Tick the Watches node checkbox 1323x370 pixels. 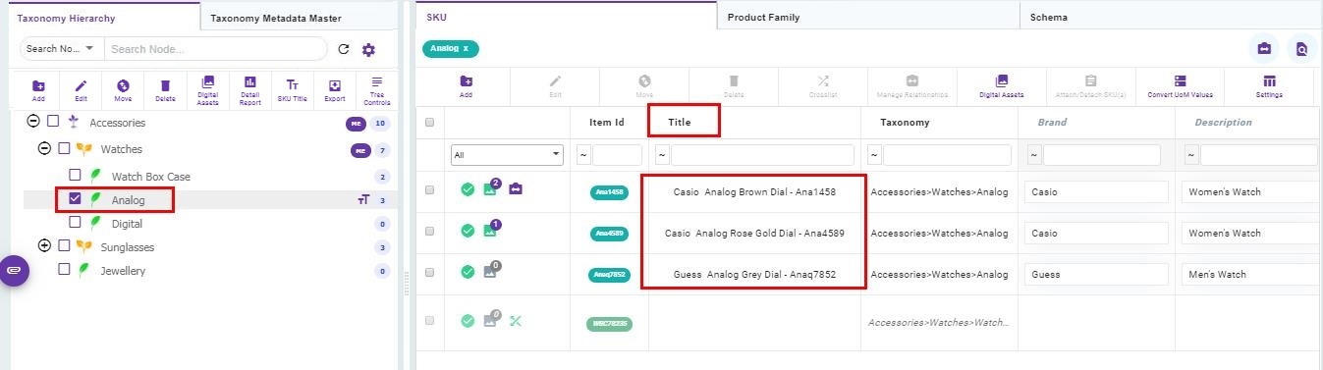[64, 148]
